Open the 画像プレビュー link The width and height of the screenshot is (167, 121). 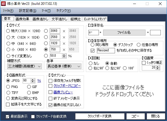pyautogui.click(x=63, y=92)
